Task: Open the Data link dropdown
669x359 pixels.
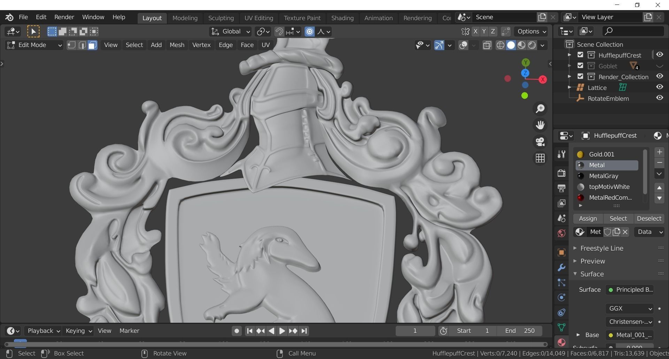Action: [649, 232]
